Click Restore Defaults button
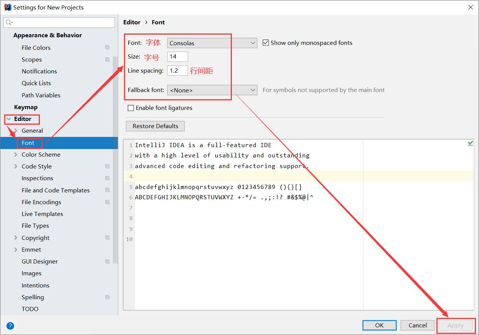Viewport: 479px width, 335px height. (155, 126)
